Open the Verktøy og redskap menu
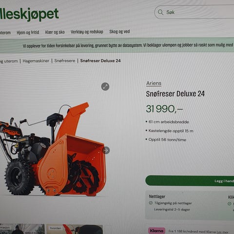 [x=87, y=32]
